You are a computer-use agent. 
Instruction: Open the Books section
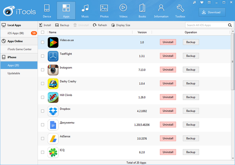[x=142, y=11]
